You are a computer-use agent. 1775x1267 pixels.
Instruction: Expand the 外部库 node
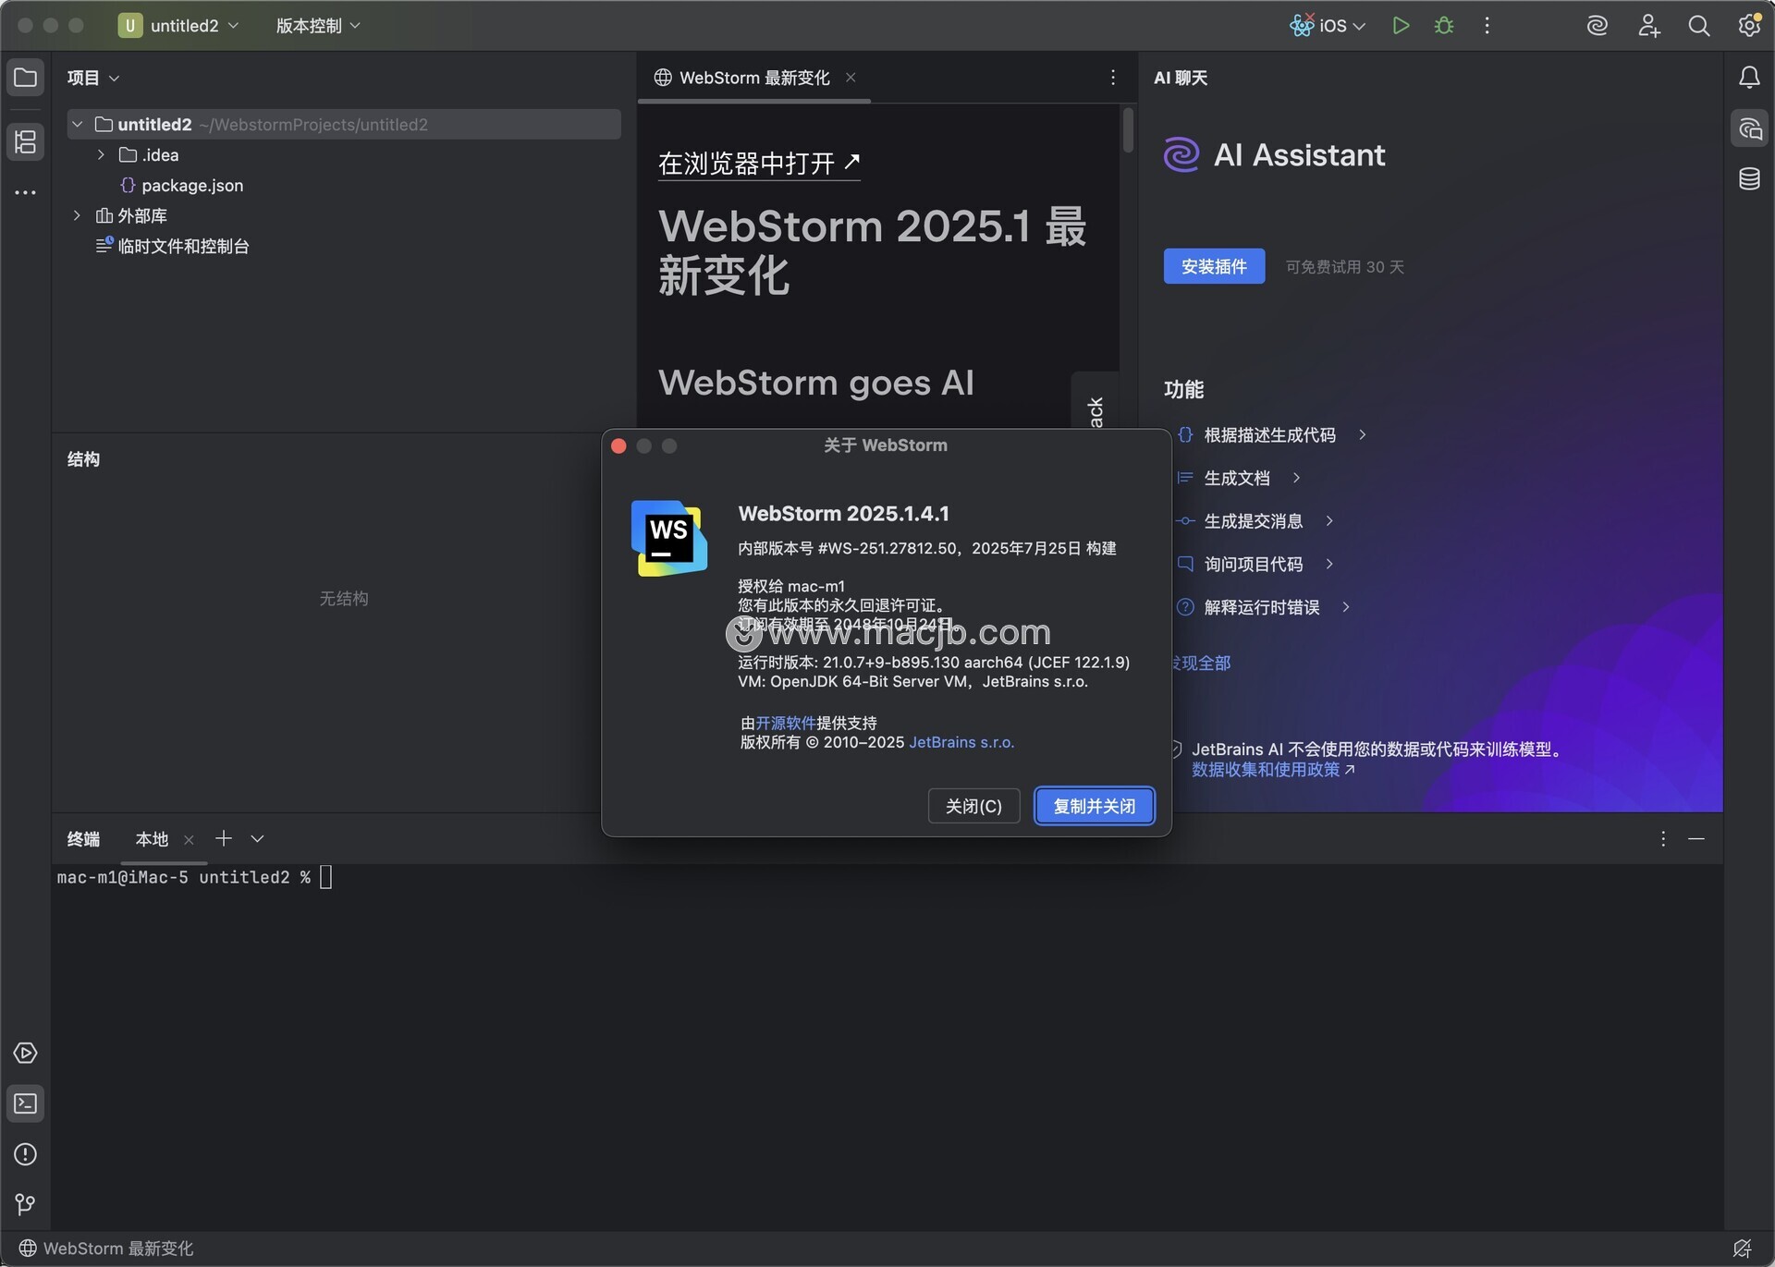77,216
